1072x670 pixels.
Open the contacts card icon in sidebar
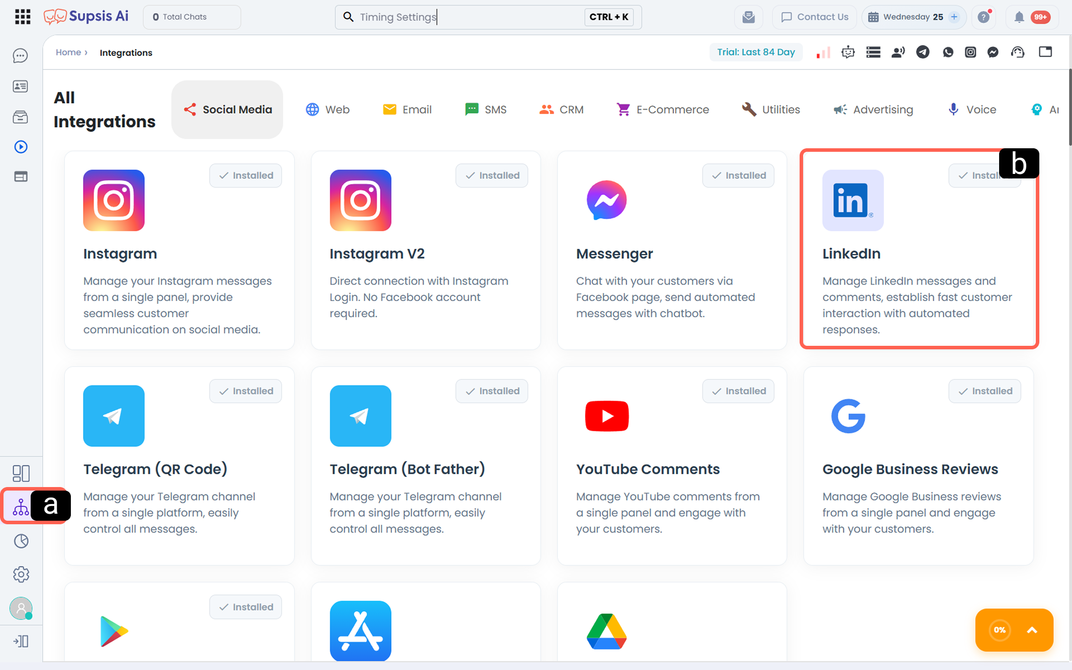point(21,86)
